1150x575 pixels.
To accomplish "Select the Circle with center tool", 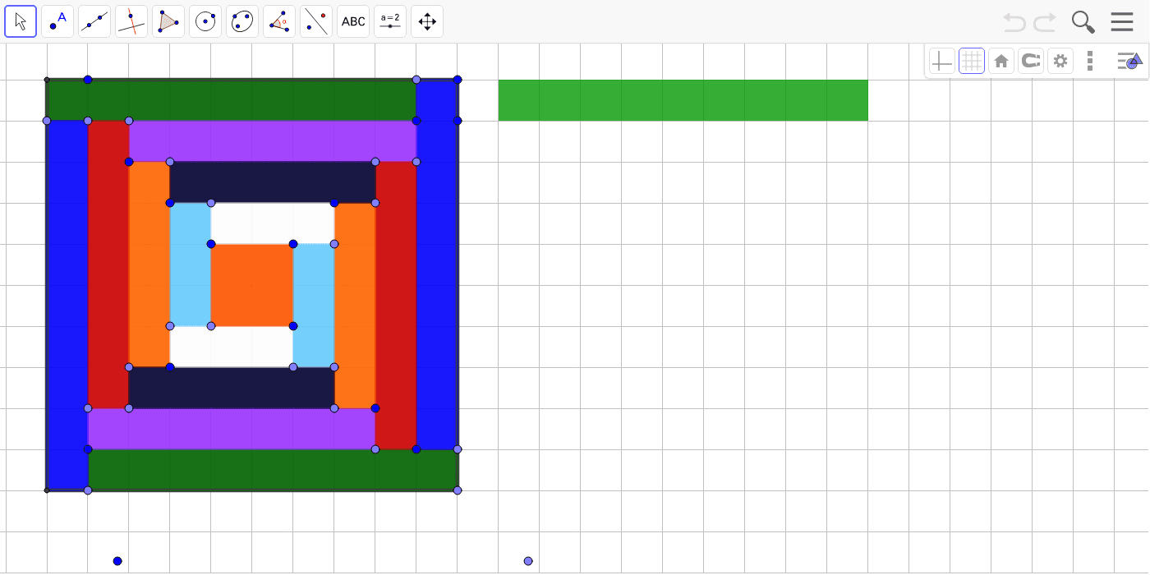I will pos(205,21).
